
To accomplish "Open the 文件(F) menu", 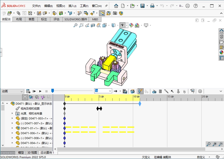I will tap(36, 6).
